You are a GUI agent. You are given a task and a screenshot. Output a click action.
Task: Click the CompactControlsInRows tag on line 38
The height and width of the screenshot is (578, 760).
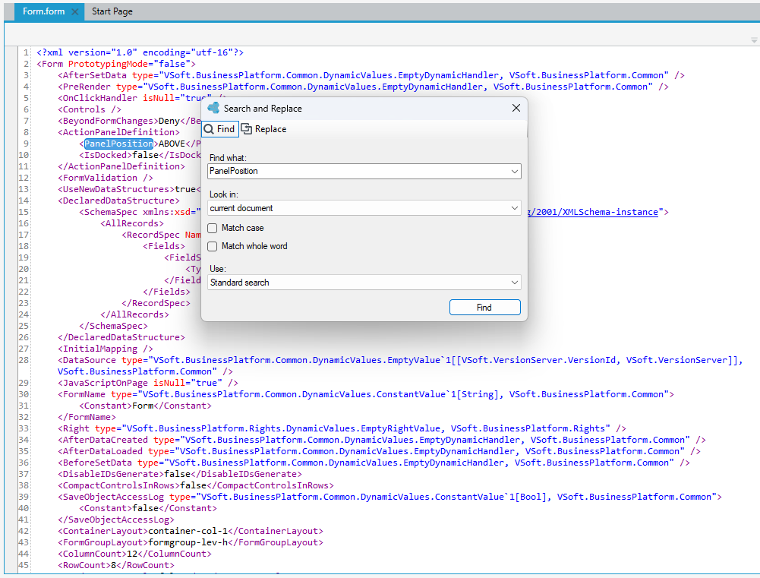[x=118, y=485]
